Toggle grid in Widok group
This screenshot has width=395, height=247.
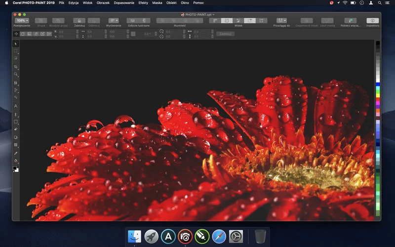[x=227, y=20]
